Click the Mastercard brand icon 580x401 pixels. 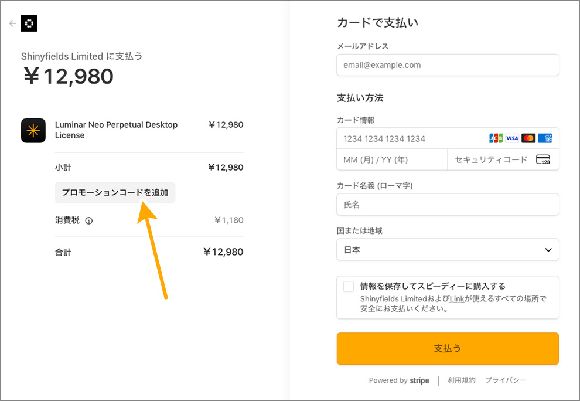528,138
